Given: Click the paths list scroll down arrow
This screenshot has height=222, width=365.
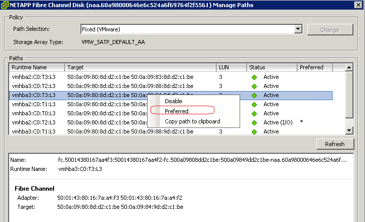Looking at the screenshot, I should tap(349, 130).
